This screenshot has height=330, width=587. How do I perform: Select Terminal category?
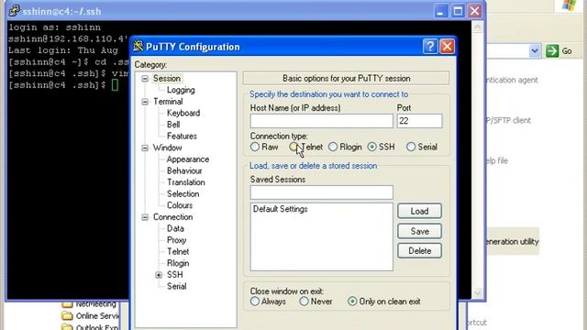click(168, 102)
